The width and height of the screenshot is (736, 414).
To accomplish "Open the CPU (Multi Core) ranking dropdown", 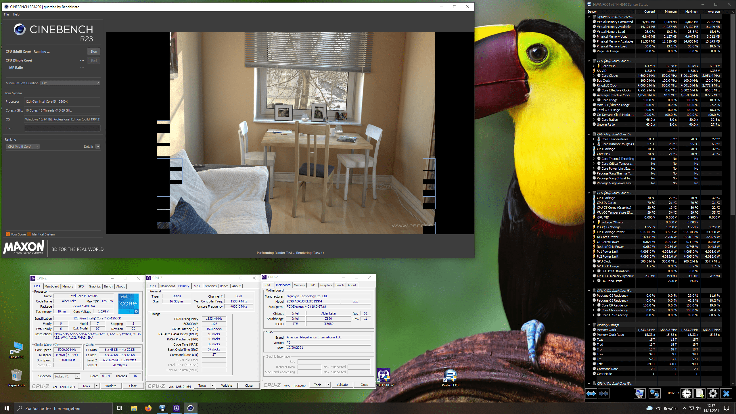I will tap(23, 147).
